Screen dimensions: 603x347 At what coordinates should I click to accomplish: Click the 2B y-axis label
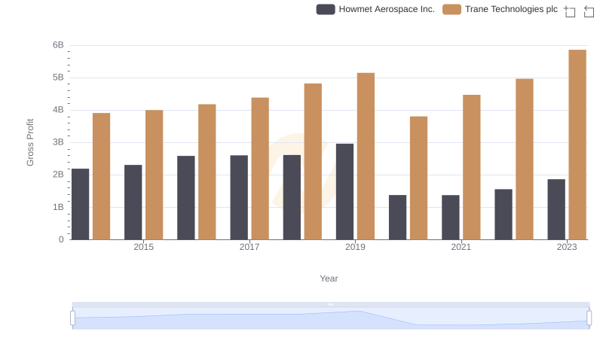point(58,175)
